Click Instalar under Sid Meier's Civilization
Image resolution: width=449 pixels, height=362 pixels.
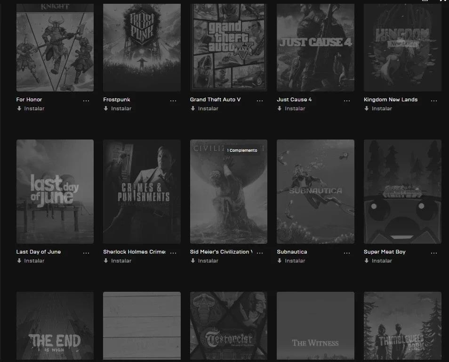pyautogui.click(x=204, y=261)
